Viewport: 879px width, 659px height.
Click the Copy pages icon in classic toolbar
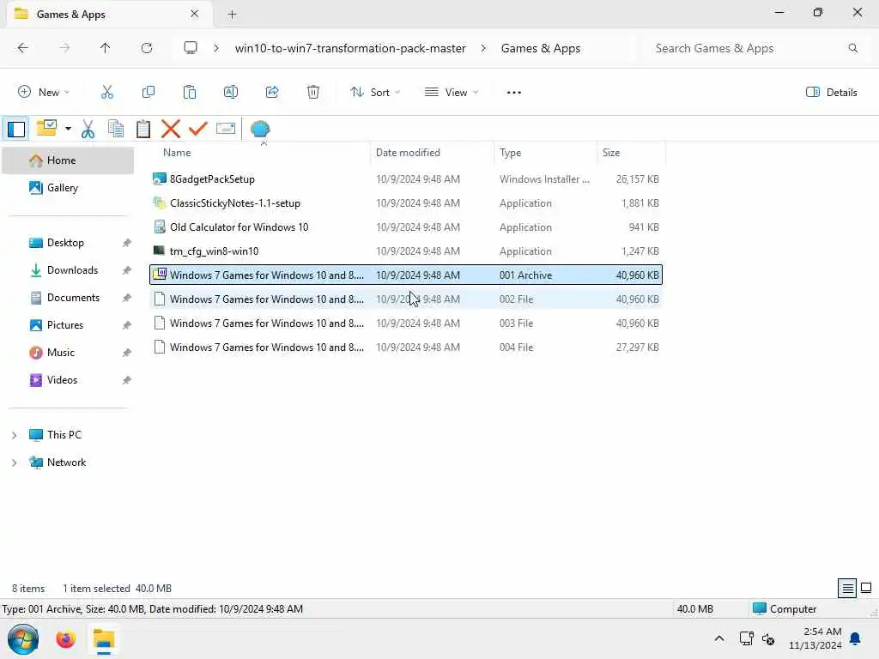[x=116, y=129]
